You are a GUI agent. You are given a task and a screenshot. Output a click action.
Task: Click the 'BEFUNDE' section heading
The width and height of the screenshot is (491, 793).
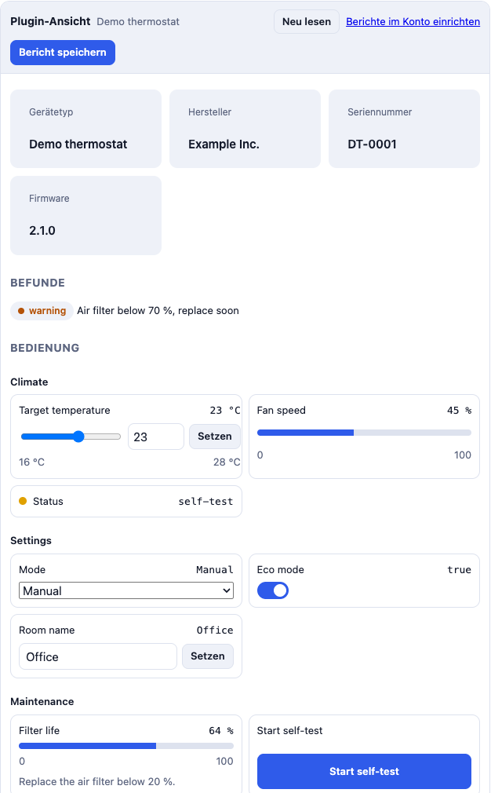click(38, 283)
